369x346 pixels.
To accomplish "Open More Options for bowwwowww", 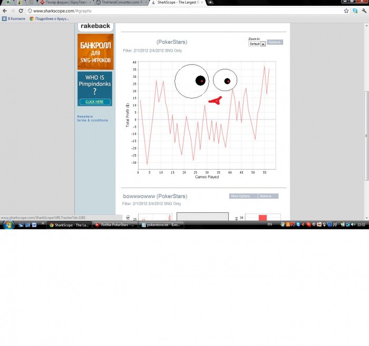I will (244, 196).
